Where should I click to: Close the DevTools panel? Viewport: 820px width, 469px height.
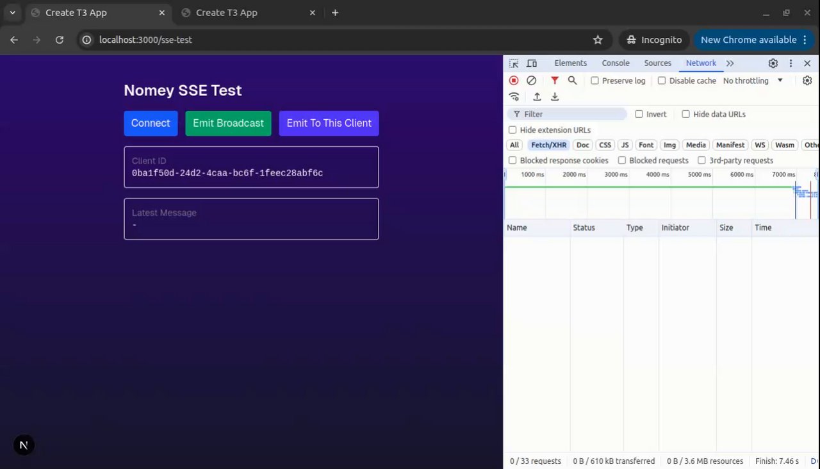(807, 63)
